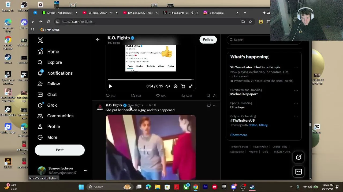
Task: Open more options for #TheTraitorsUS trend
Action: [296, 117]
